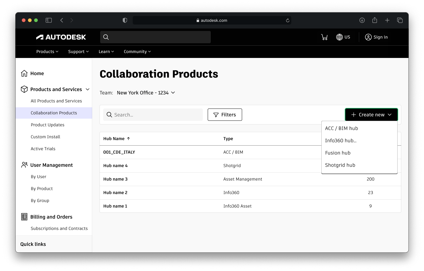424x271 pixels.
Task: Toggle the Safari sidebar icon
Action: (49, 20)
